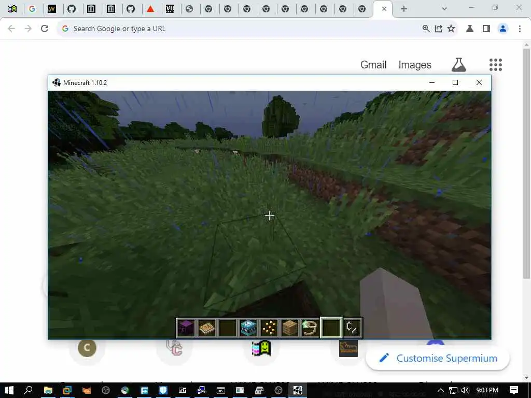Switch to the grey globe icon tab
Image resolution: width=531 pixels, height=398 pixels.
[189, 9]
